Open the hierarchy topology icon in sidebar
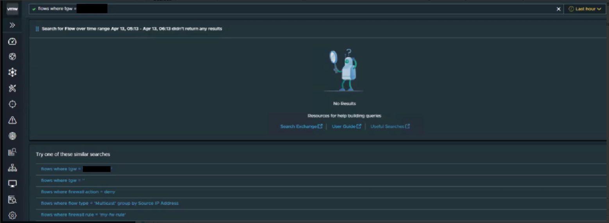609x223 pixels. (13, 168)
